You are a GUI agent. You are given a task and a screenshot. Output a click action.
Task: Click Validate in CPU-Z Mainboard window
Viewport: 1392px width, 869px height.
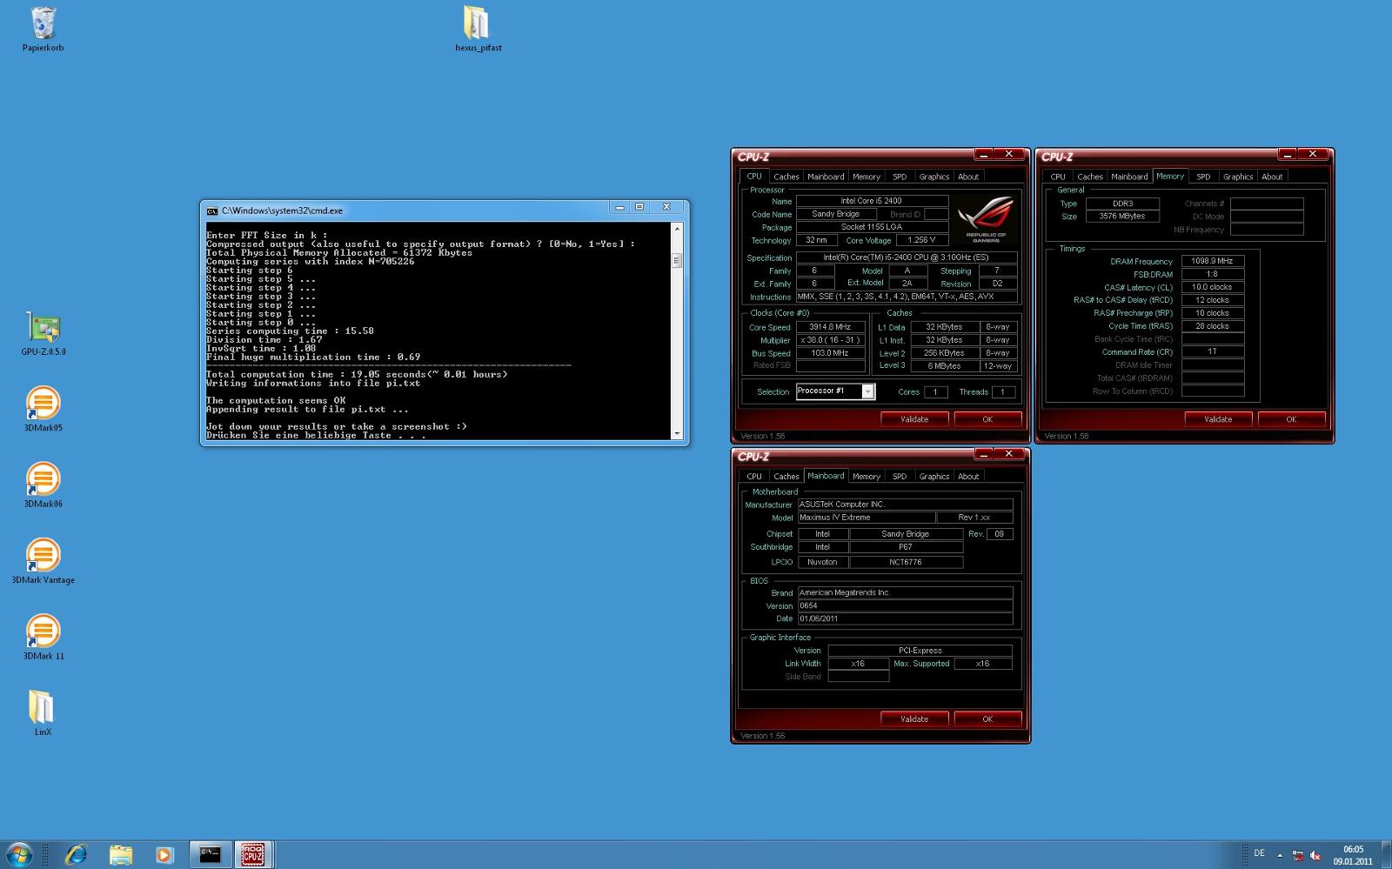(x=914, y=719)
